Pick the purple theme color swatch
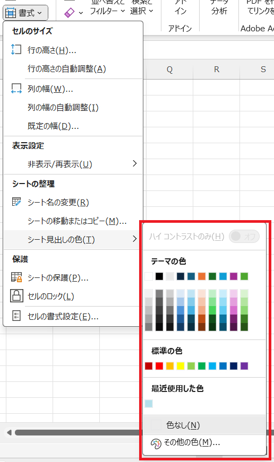274x462 pixels. pyautogui.click(x=234, y=276)
